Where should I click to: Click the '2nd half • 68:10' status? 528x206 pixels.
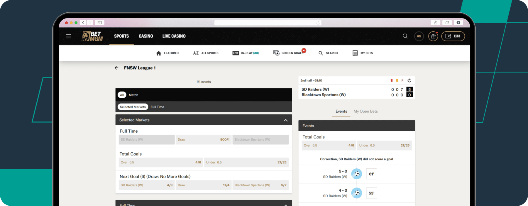pyautogui.click(x=311, y=80)
